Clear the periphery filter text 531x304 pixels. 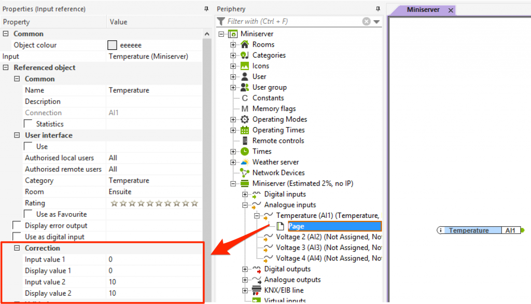click(x=366, y=21)
